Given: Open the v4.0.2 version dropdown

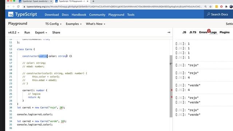Looking at the screenshot, I should 13,32.
